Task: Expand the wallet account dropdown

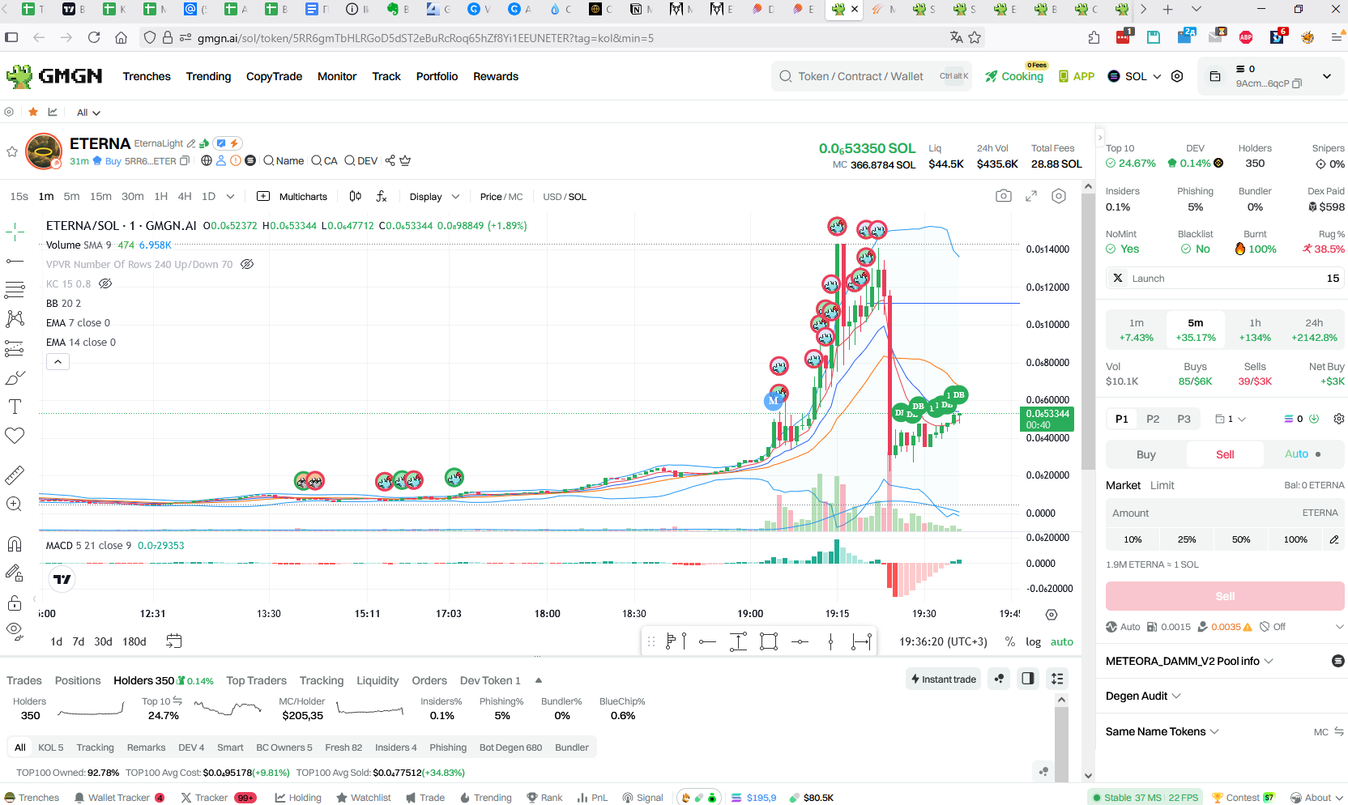Action: pos(1327,76)
